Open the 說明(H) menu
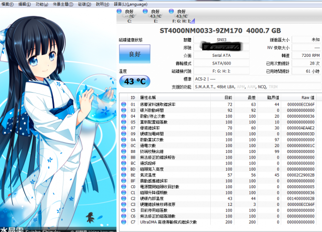 click(102, 4)
